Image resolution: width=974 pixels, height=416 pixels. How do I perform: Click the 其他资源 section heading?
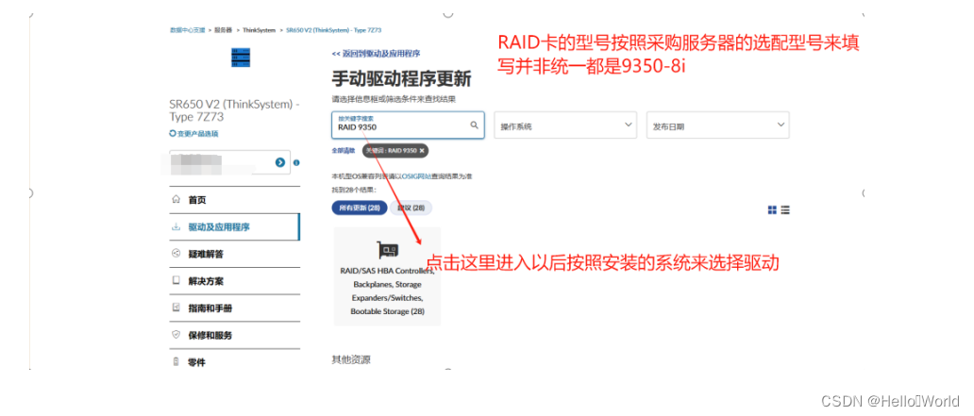351,360
